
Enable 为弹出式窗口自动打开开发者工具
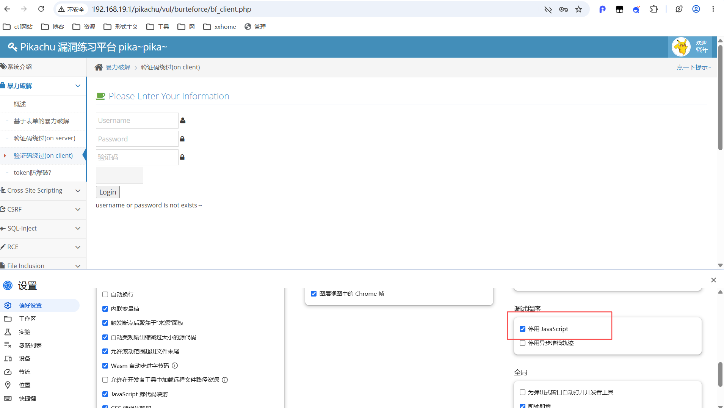523,392
